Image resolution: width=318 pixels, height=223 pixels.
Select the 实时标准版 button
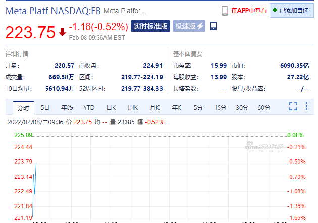pyautogui.click(x=150, y=26)
